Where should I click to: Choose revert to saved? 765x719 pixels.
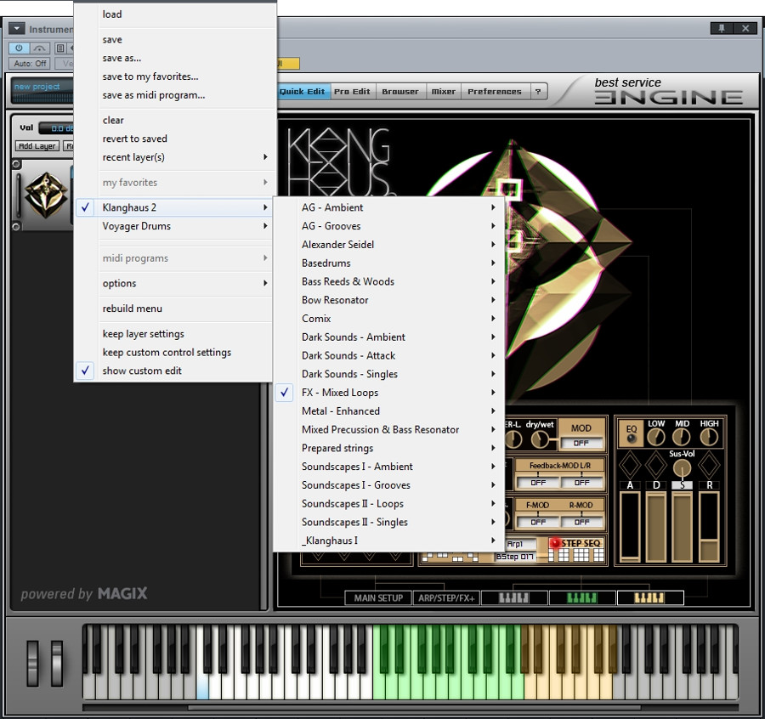point(173,139)
